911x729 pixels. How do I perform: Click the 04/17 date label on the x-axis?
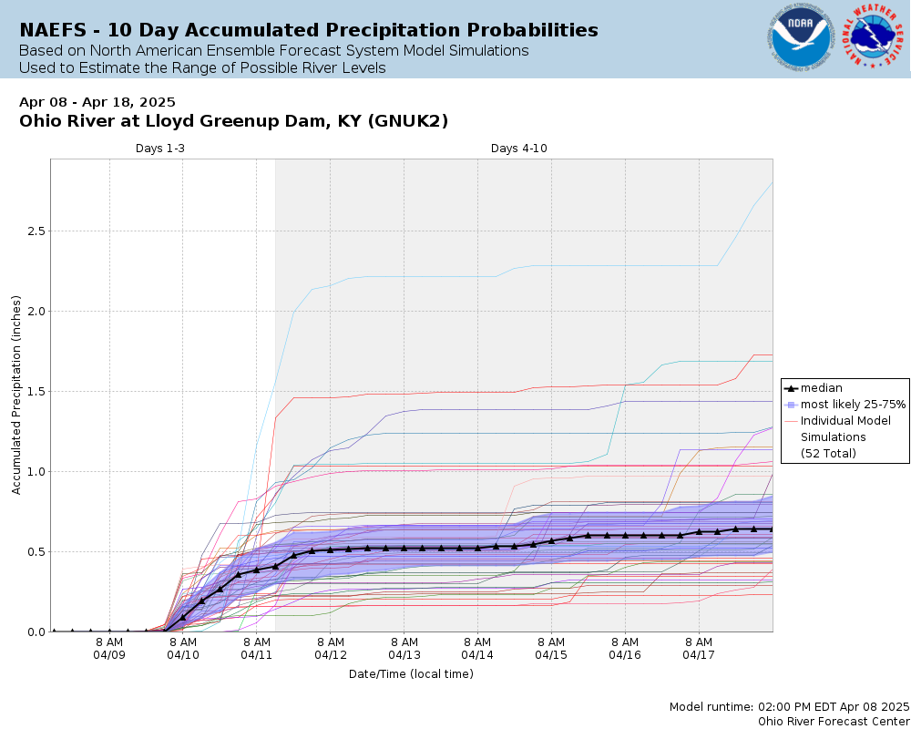point(699,655)
